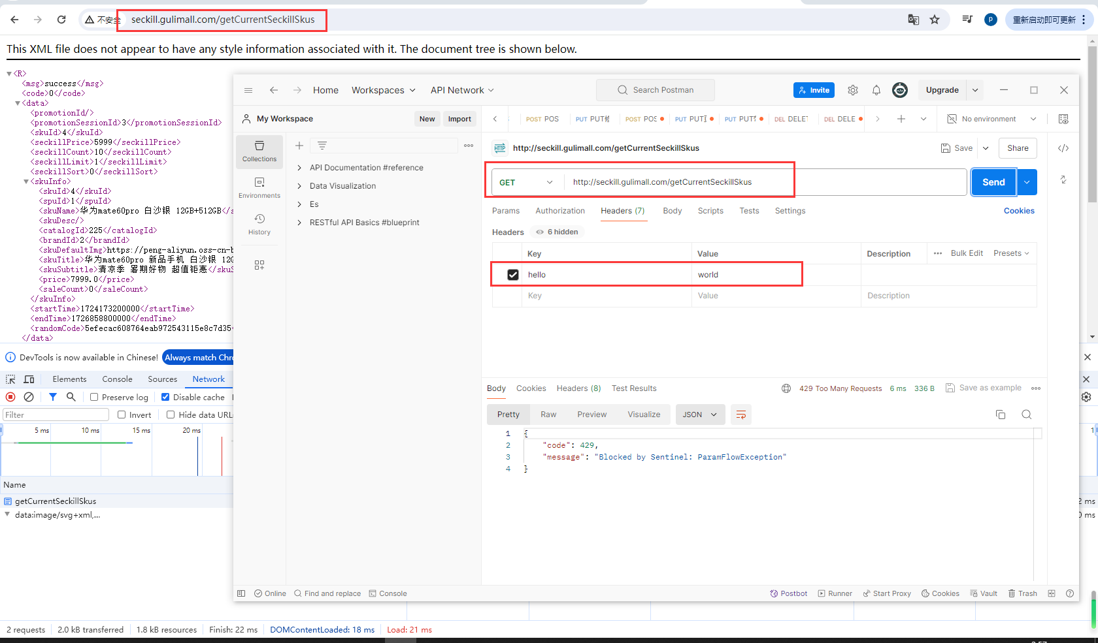Click the request URL input field

(765, 182)
